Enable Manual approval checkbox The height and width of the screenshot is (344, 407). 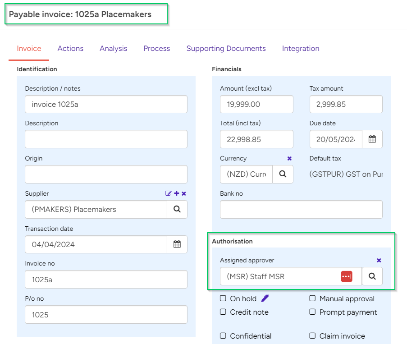tap(312, 298)
